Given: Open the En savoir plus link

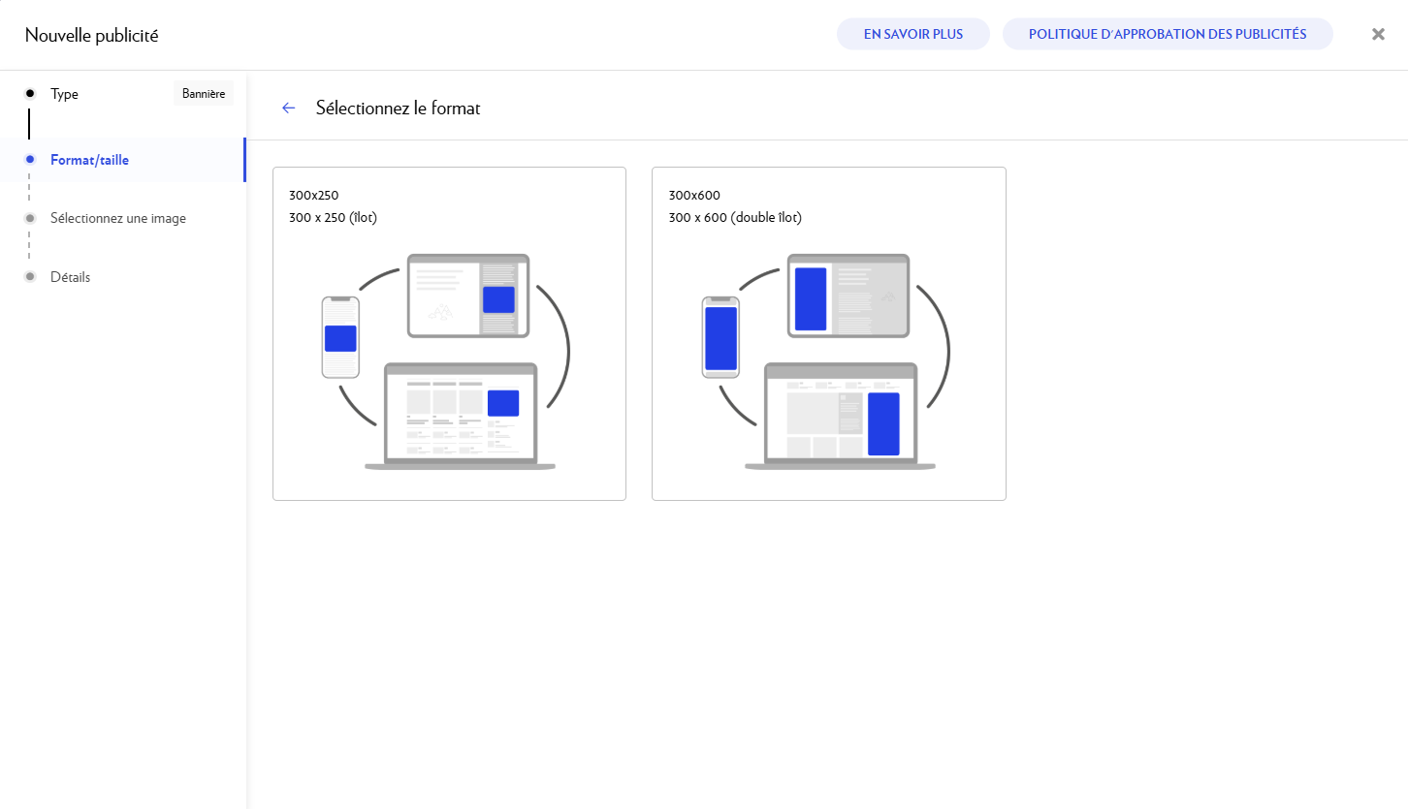Looking at the screenshot, I should coord(912,34).
